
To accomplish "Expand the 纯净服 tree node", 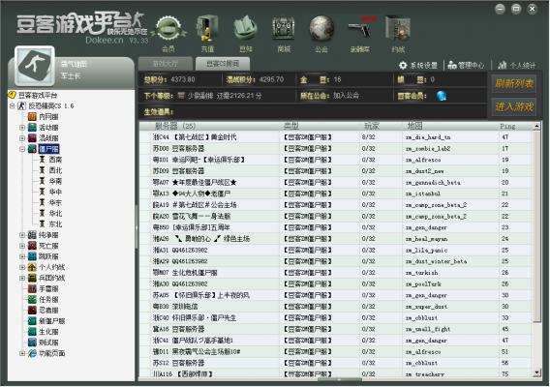I will (22, 235).
